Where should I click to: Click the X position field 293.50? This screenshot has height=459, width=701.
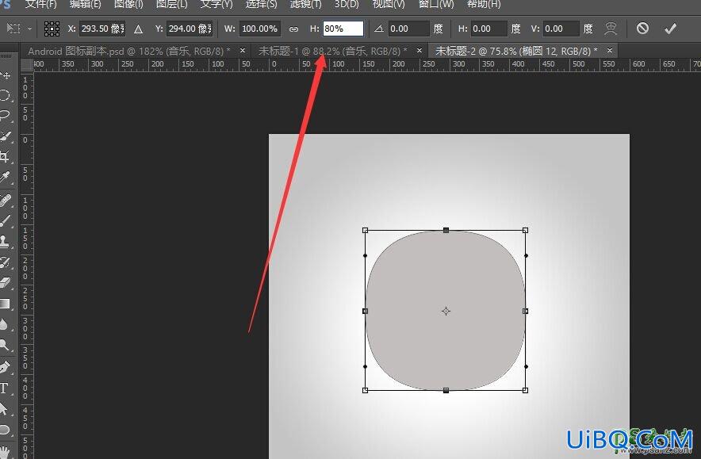102,29
